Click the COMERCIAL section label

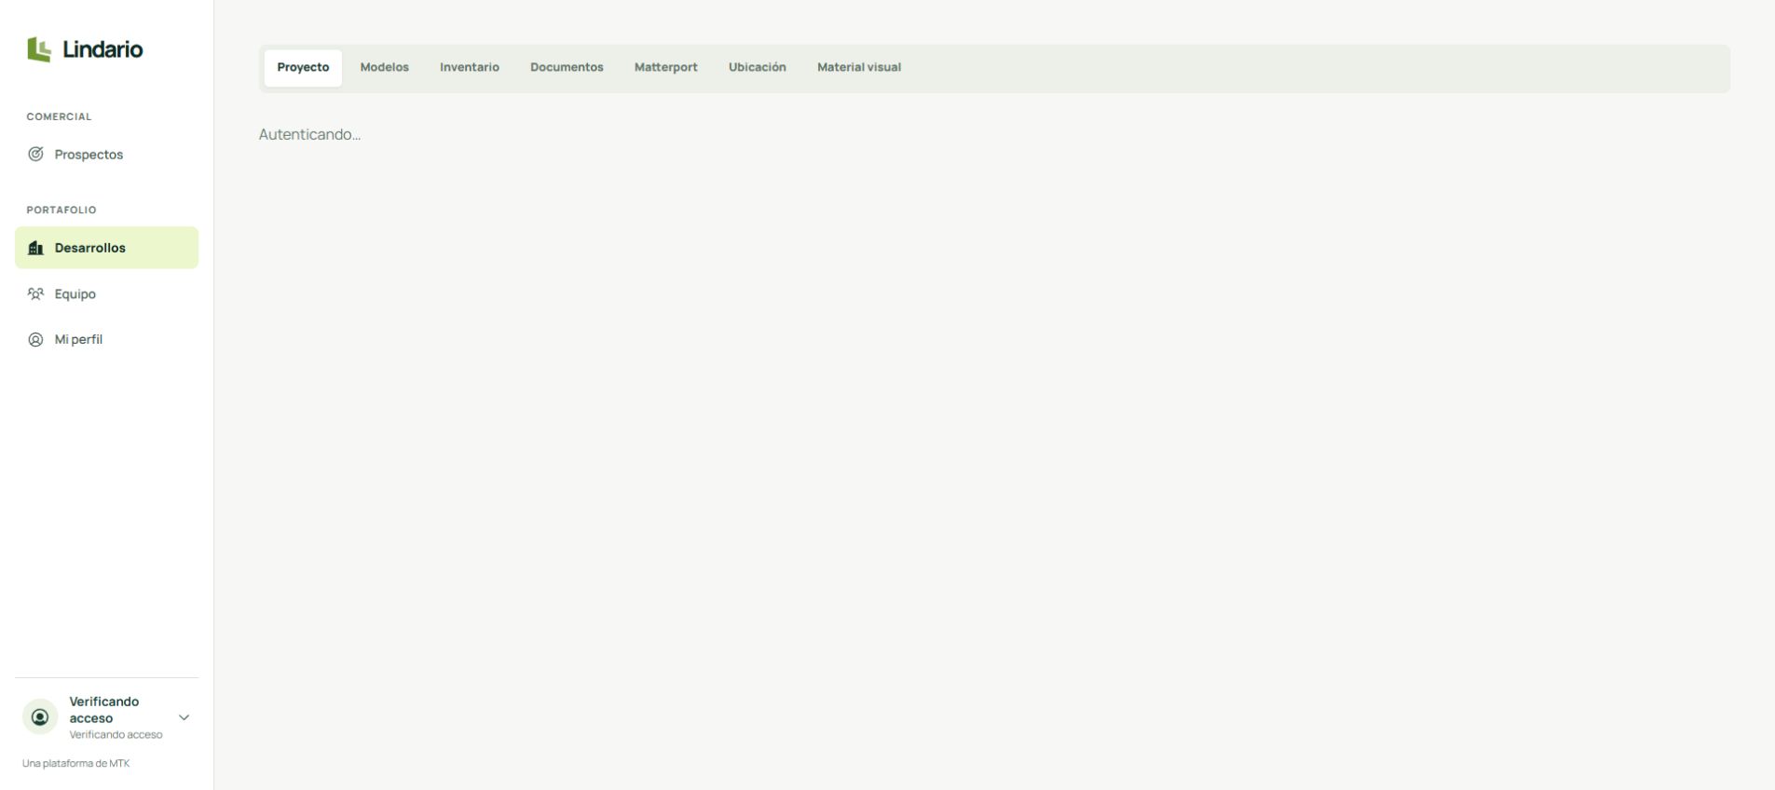[x=59, y=116]
